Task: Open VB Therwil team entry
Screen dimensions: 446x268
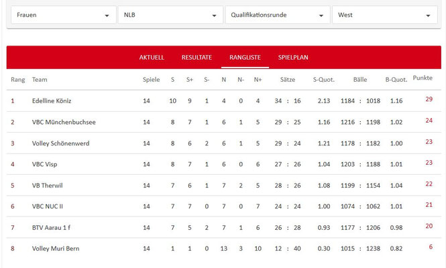Action: tap(49, 186)
